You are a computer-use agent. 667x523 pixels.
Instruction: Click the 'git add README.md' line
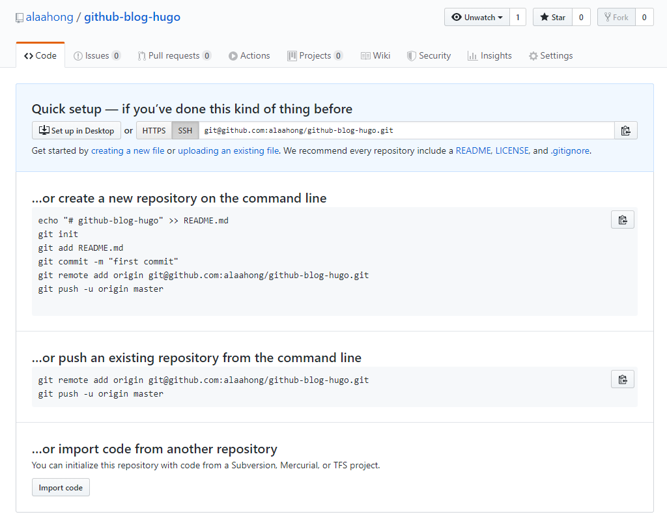coord(81,248)
